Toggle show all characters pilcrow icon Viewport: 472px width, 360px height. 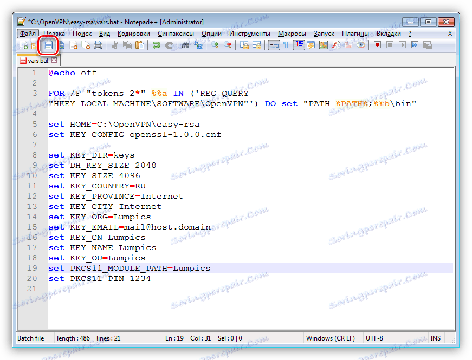pos(286,45)
